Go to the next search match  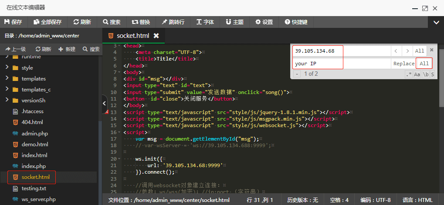click(x=407, y=51)
